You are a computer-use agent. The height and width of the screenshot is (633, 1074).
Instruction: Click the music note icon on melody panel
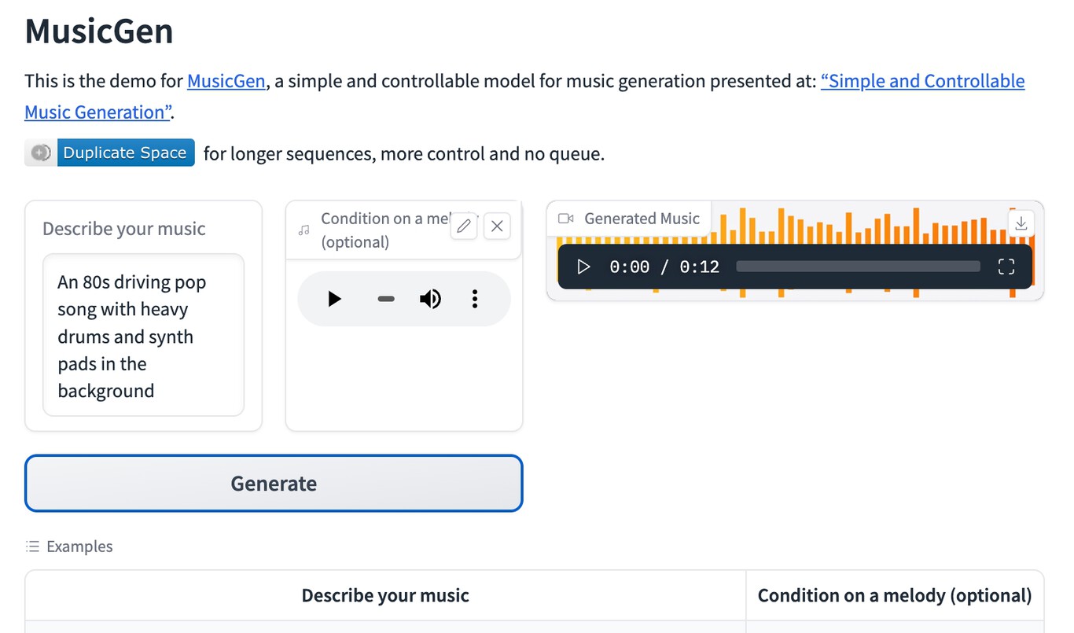coord(303,230)
